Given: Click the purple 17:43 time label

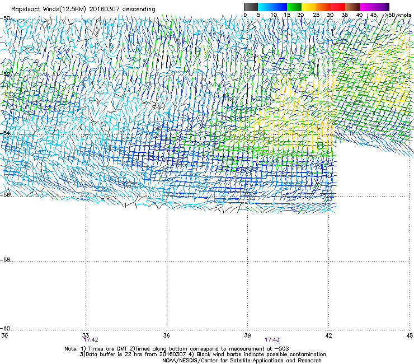Looking at the screenshot, I should (x=272, y=340).
